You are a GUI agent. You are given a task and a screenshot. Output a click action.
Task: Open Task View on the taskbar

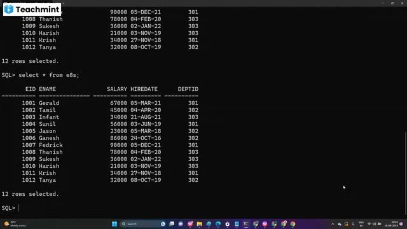[172, 224]
